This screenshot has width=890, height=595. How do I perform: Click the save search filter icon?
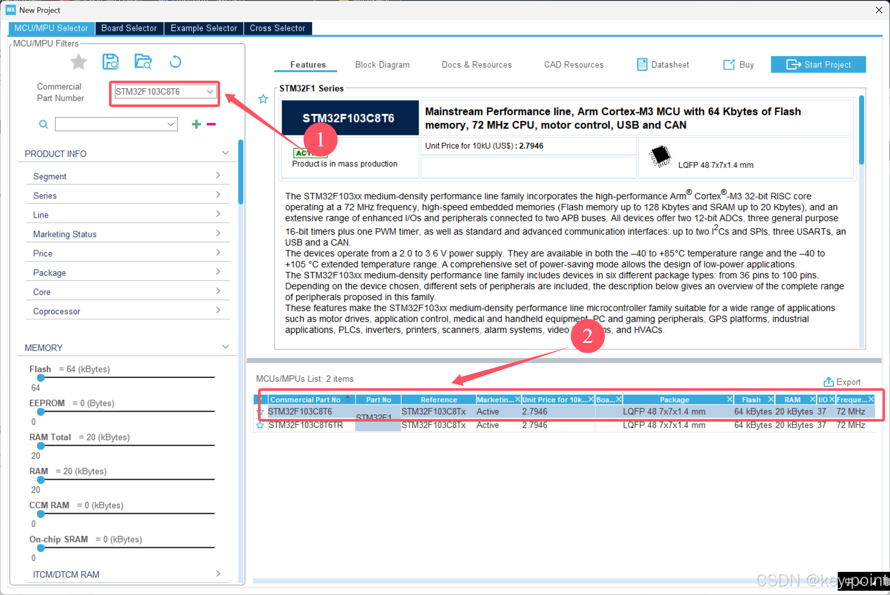111,62
